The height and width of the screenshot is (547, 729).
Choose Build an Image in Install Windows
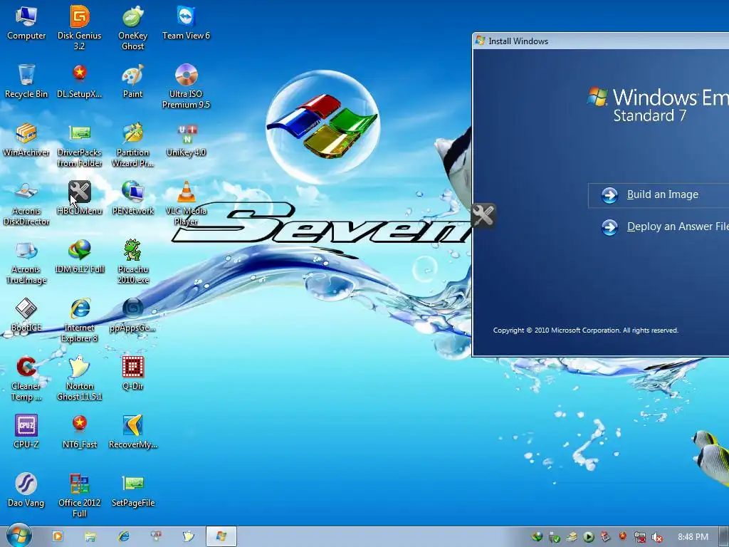click(x=659, y=195)
